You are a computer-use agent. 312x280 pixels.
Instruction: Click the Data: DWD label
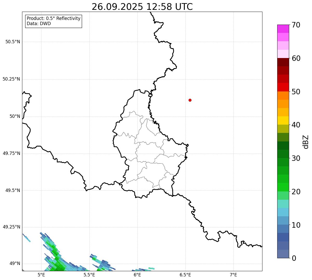[39, 24]
